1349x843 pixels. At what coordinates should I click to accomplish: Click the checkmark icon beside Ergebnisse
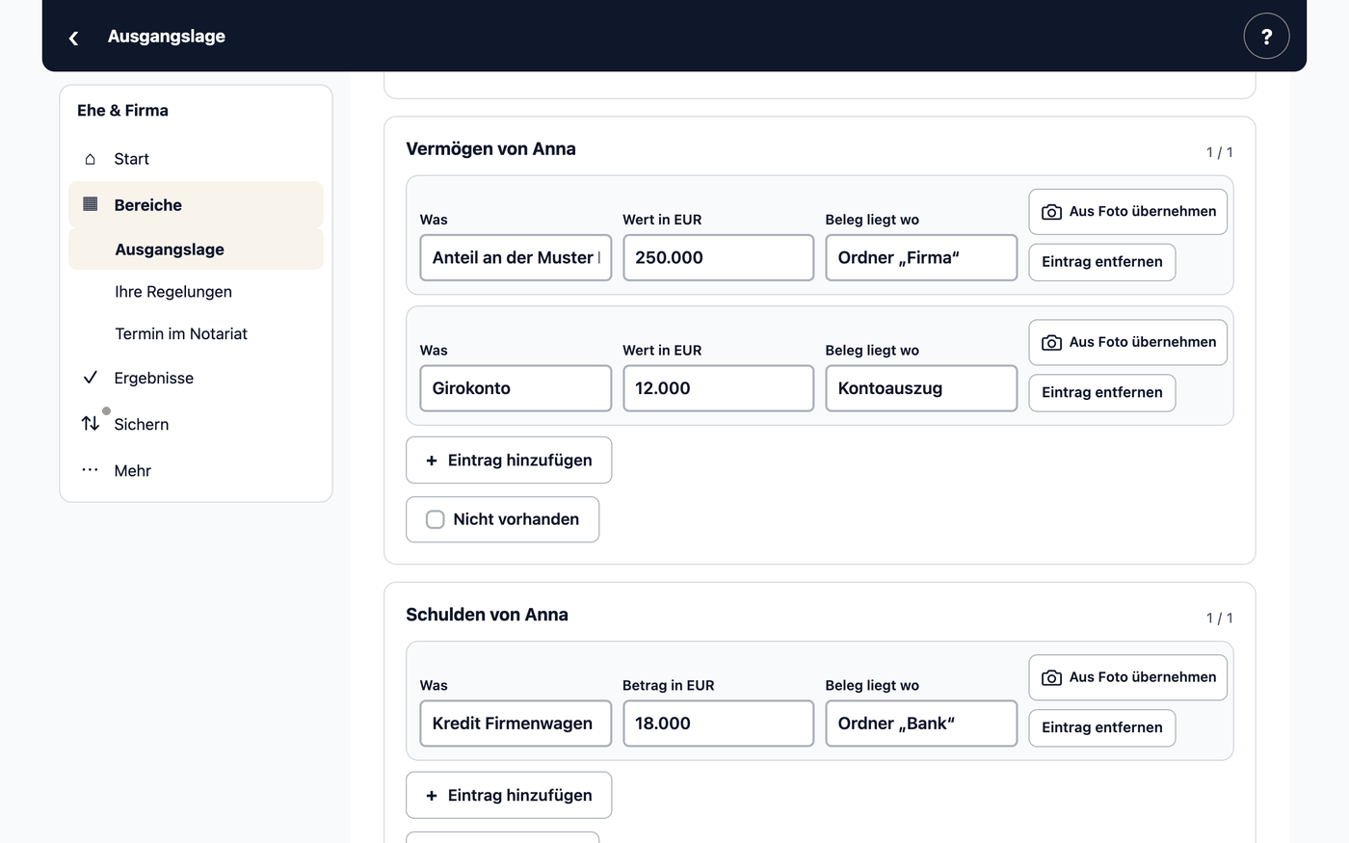tap(91, 378)
